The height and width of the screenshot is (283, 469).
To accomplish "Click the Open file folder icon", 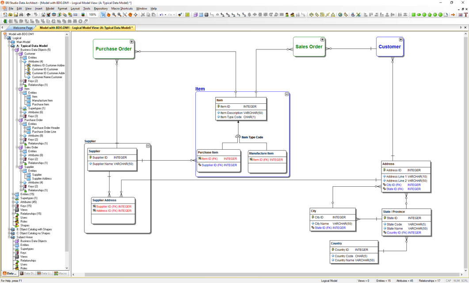I will pos(11,15).
